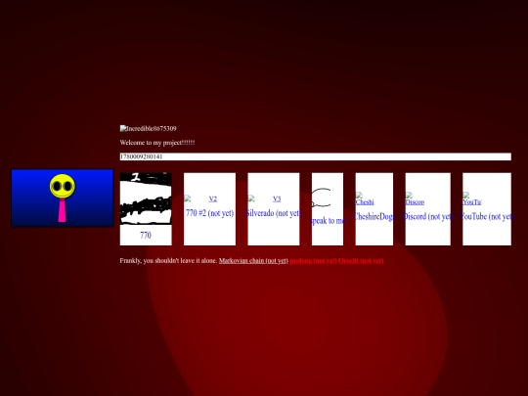Open the 770 #2 (not yet) link

click(x=210, y=213)
